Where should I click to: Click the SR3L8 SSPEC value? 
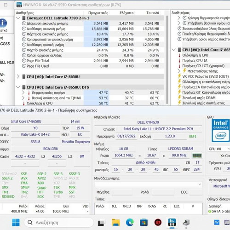click(x=35, y=142)
